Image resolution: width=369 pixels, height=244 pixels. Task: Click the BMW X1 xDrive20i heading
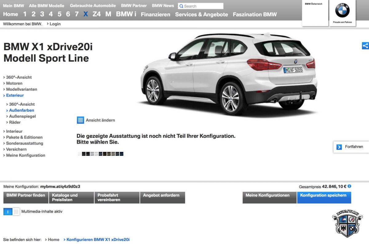tap(48, 47)
